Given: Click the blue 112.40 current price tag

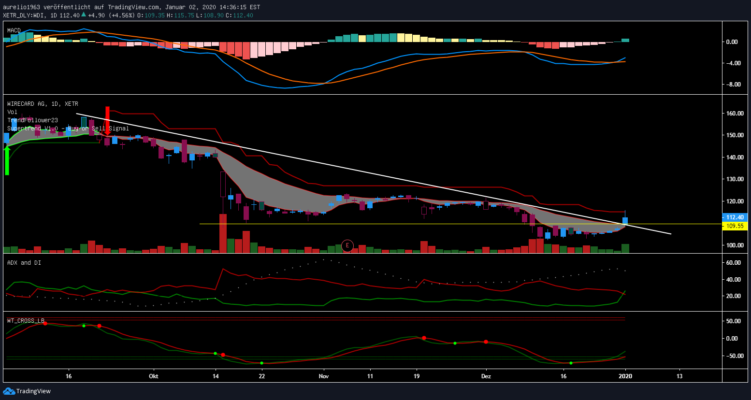Looking at the screenshot, I should pos(735,217).
